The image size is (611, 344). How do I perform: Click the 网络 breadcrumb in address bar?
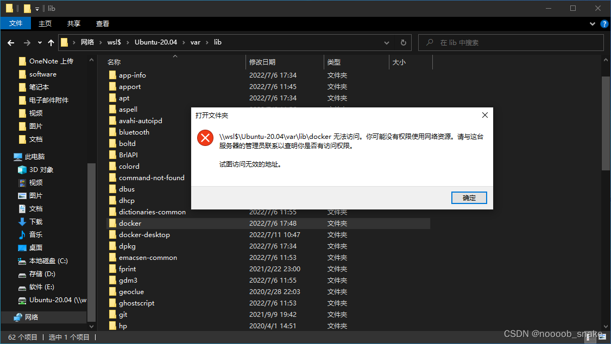coord(87,42)
